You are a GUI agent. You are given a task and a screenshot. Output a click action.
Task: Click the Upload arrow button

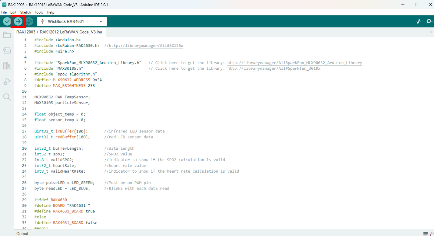click(18, 21)
